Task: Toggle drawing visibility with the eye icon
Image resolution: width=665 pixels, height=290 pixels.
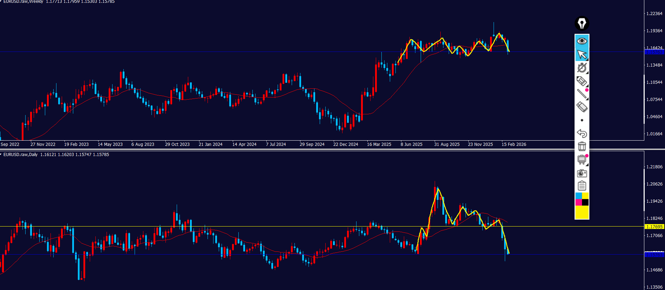Action: click(x=582, y=41)
